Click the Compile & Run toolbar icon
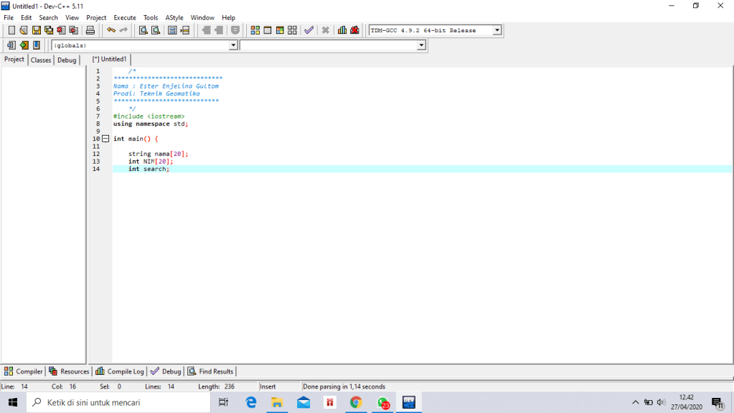Viewport: 734px width, 413px height. tap(280, 30)
